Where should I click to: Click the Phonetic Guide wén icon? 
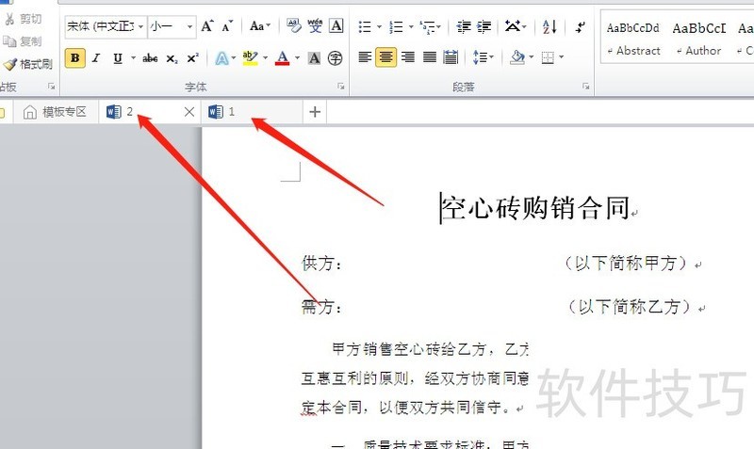tap(315, 26)
